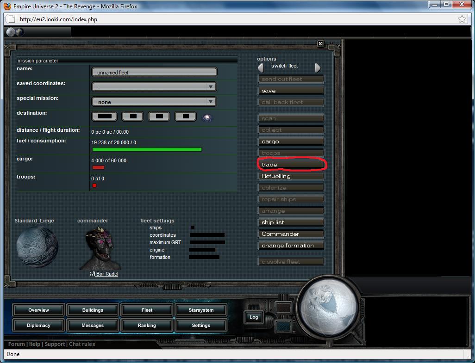This screenshot has height=363, width=475.
Task: Click the repair ships button
Action: tap(291, 199)
